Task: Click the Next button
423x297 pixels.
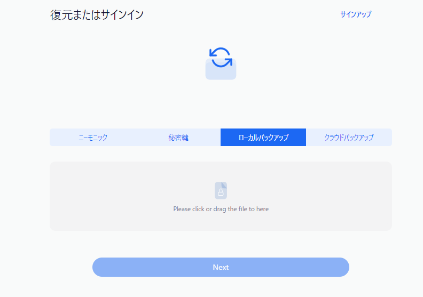Action: (221, 267)
